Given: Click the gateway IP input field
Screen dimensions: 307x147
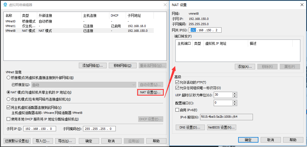Looking at the screenshot, I should (205, 30).
